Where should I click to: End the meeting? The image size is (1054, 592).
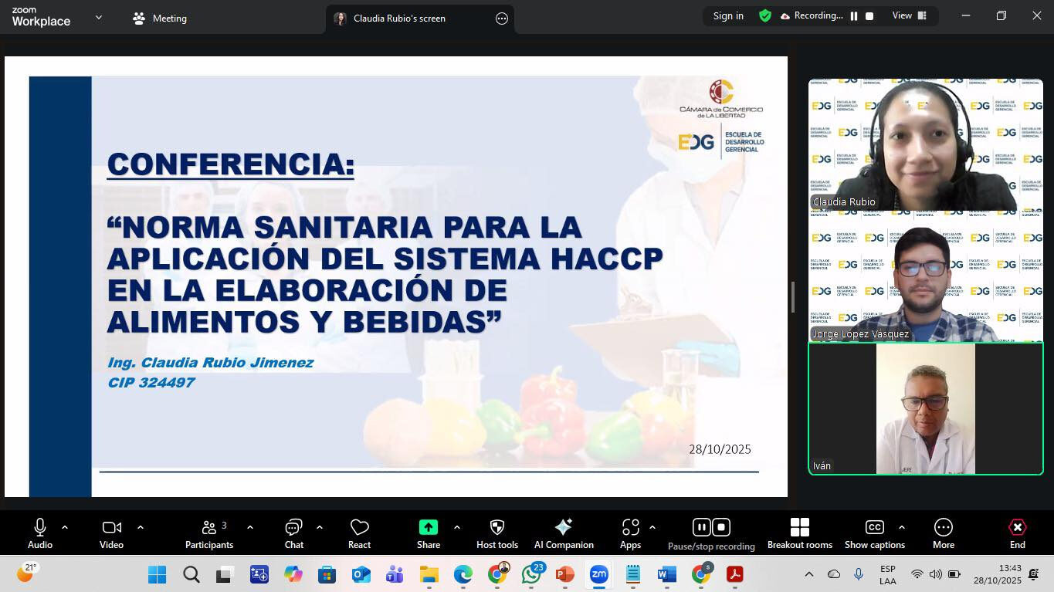point(1018,533)
